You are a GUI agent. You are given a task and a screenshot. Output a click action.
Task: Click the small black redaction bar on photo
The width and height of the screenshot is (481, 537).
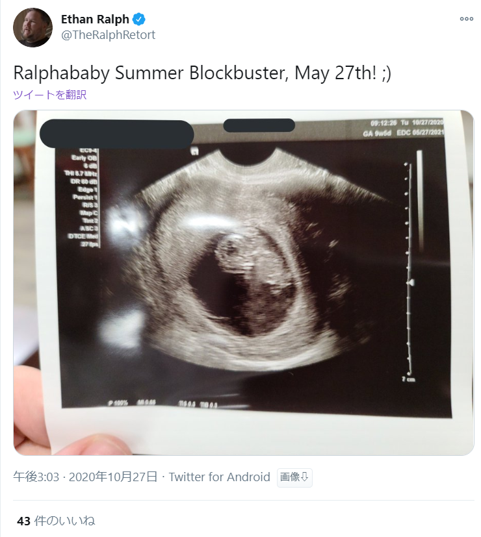[x=259, y=125]
